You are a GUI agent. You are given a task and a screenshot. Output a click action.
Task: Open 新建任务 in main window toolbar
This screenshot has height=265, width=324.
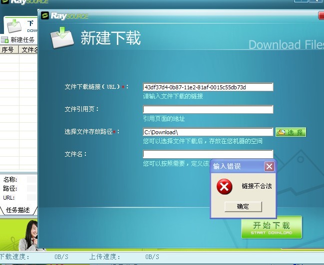click(x=22, y=39)
